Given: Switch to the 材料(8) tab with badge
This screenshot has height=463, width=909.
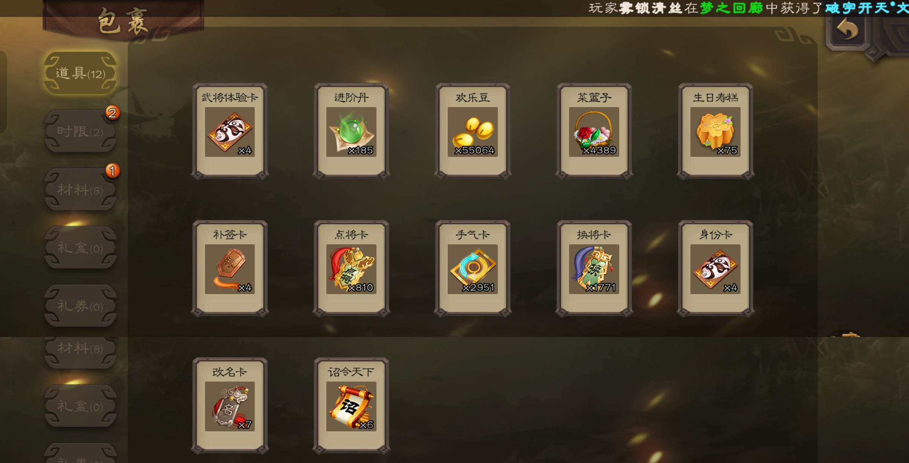Looking at the screenshot, I should tap(80, 189).
